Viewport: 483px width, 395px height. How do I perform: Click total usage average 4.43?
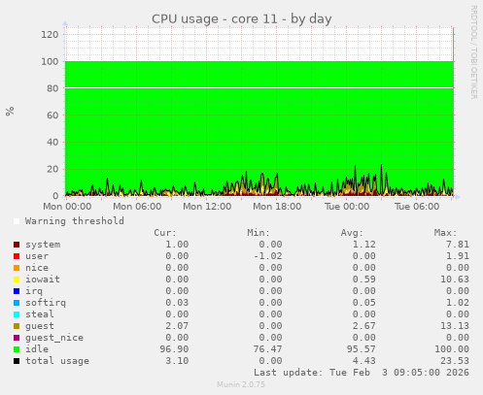pyautogui.click(x=364, y=361)
